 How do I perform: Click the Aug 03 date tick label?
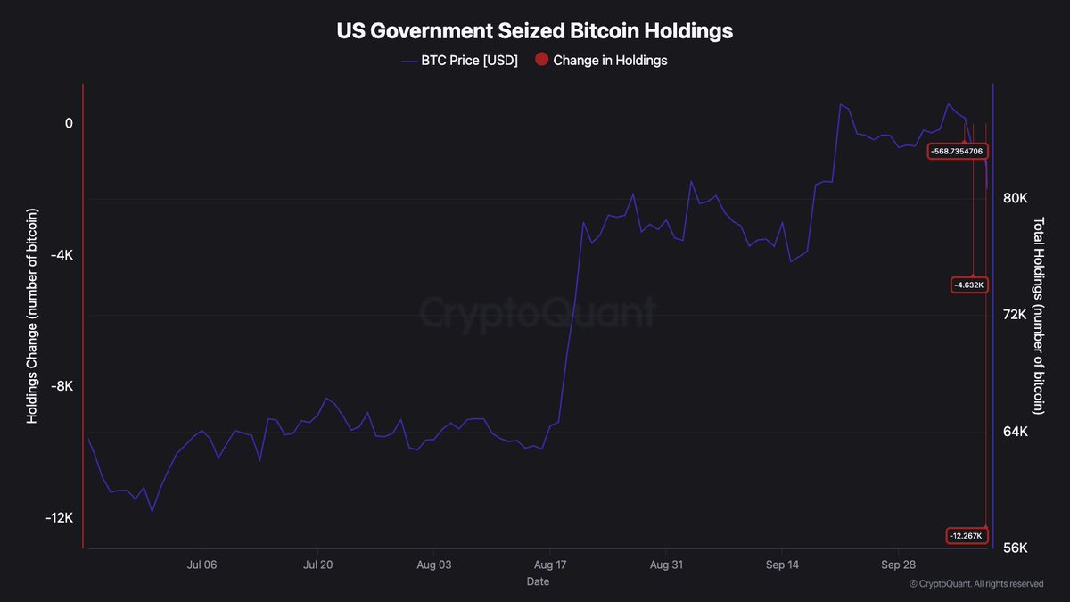(x=434, y=565)
